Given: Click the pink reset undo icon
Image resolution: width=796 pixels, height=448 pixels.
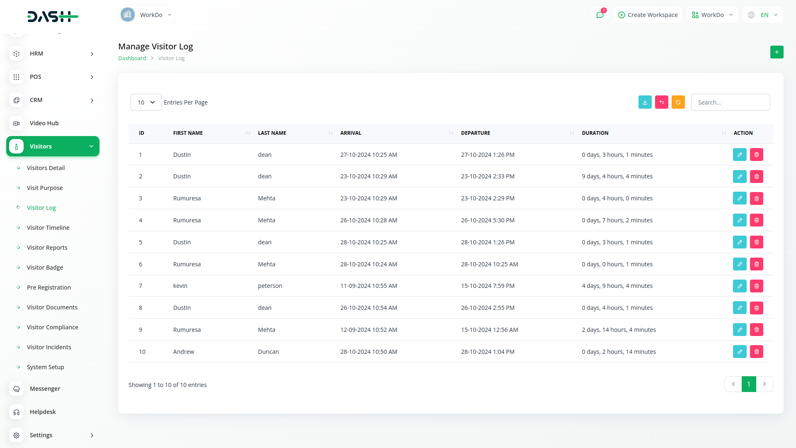Looking at the screenshot, I should (x=661, y=102).
